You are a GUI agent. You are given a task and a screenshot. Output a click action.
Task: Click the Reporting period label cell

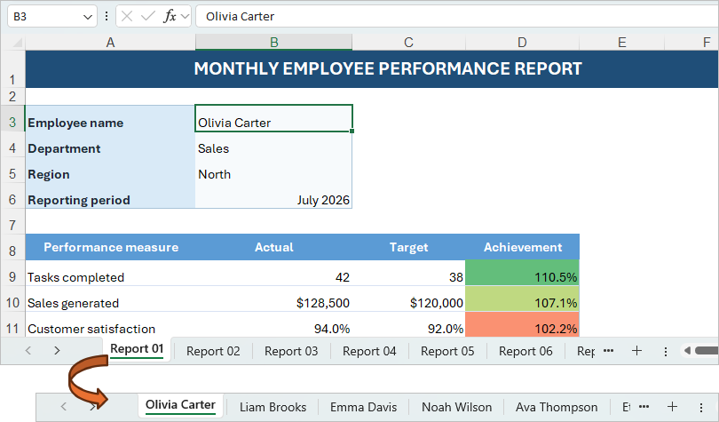point(110,195)
